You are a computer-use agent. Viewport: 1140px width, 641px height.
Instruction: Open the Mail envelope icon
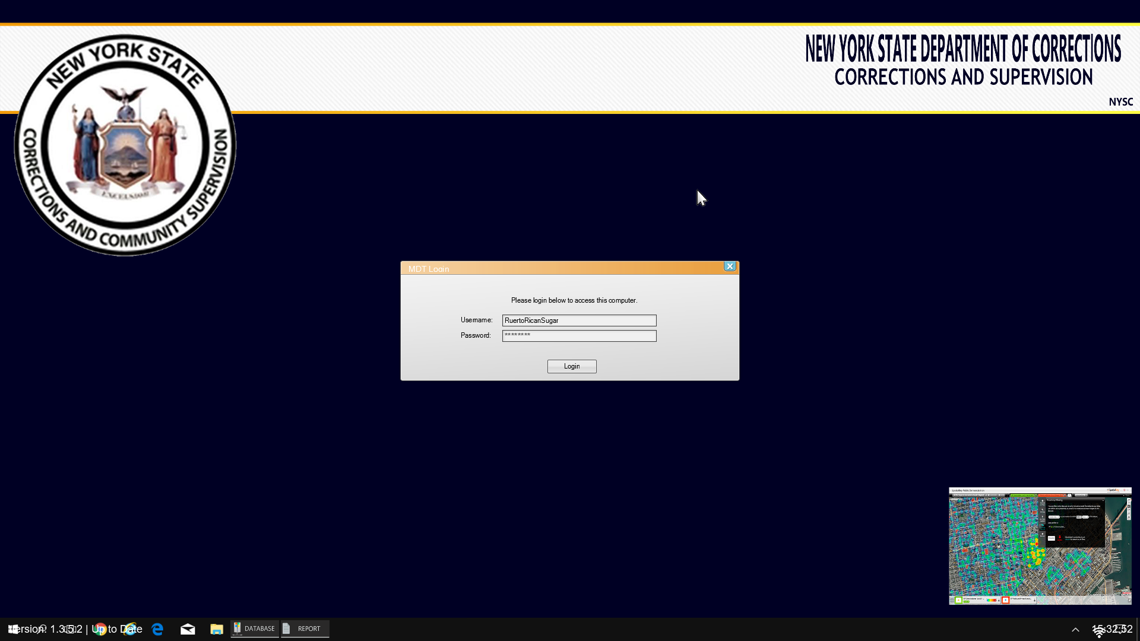[188, 629]
